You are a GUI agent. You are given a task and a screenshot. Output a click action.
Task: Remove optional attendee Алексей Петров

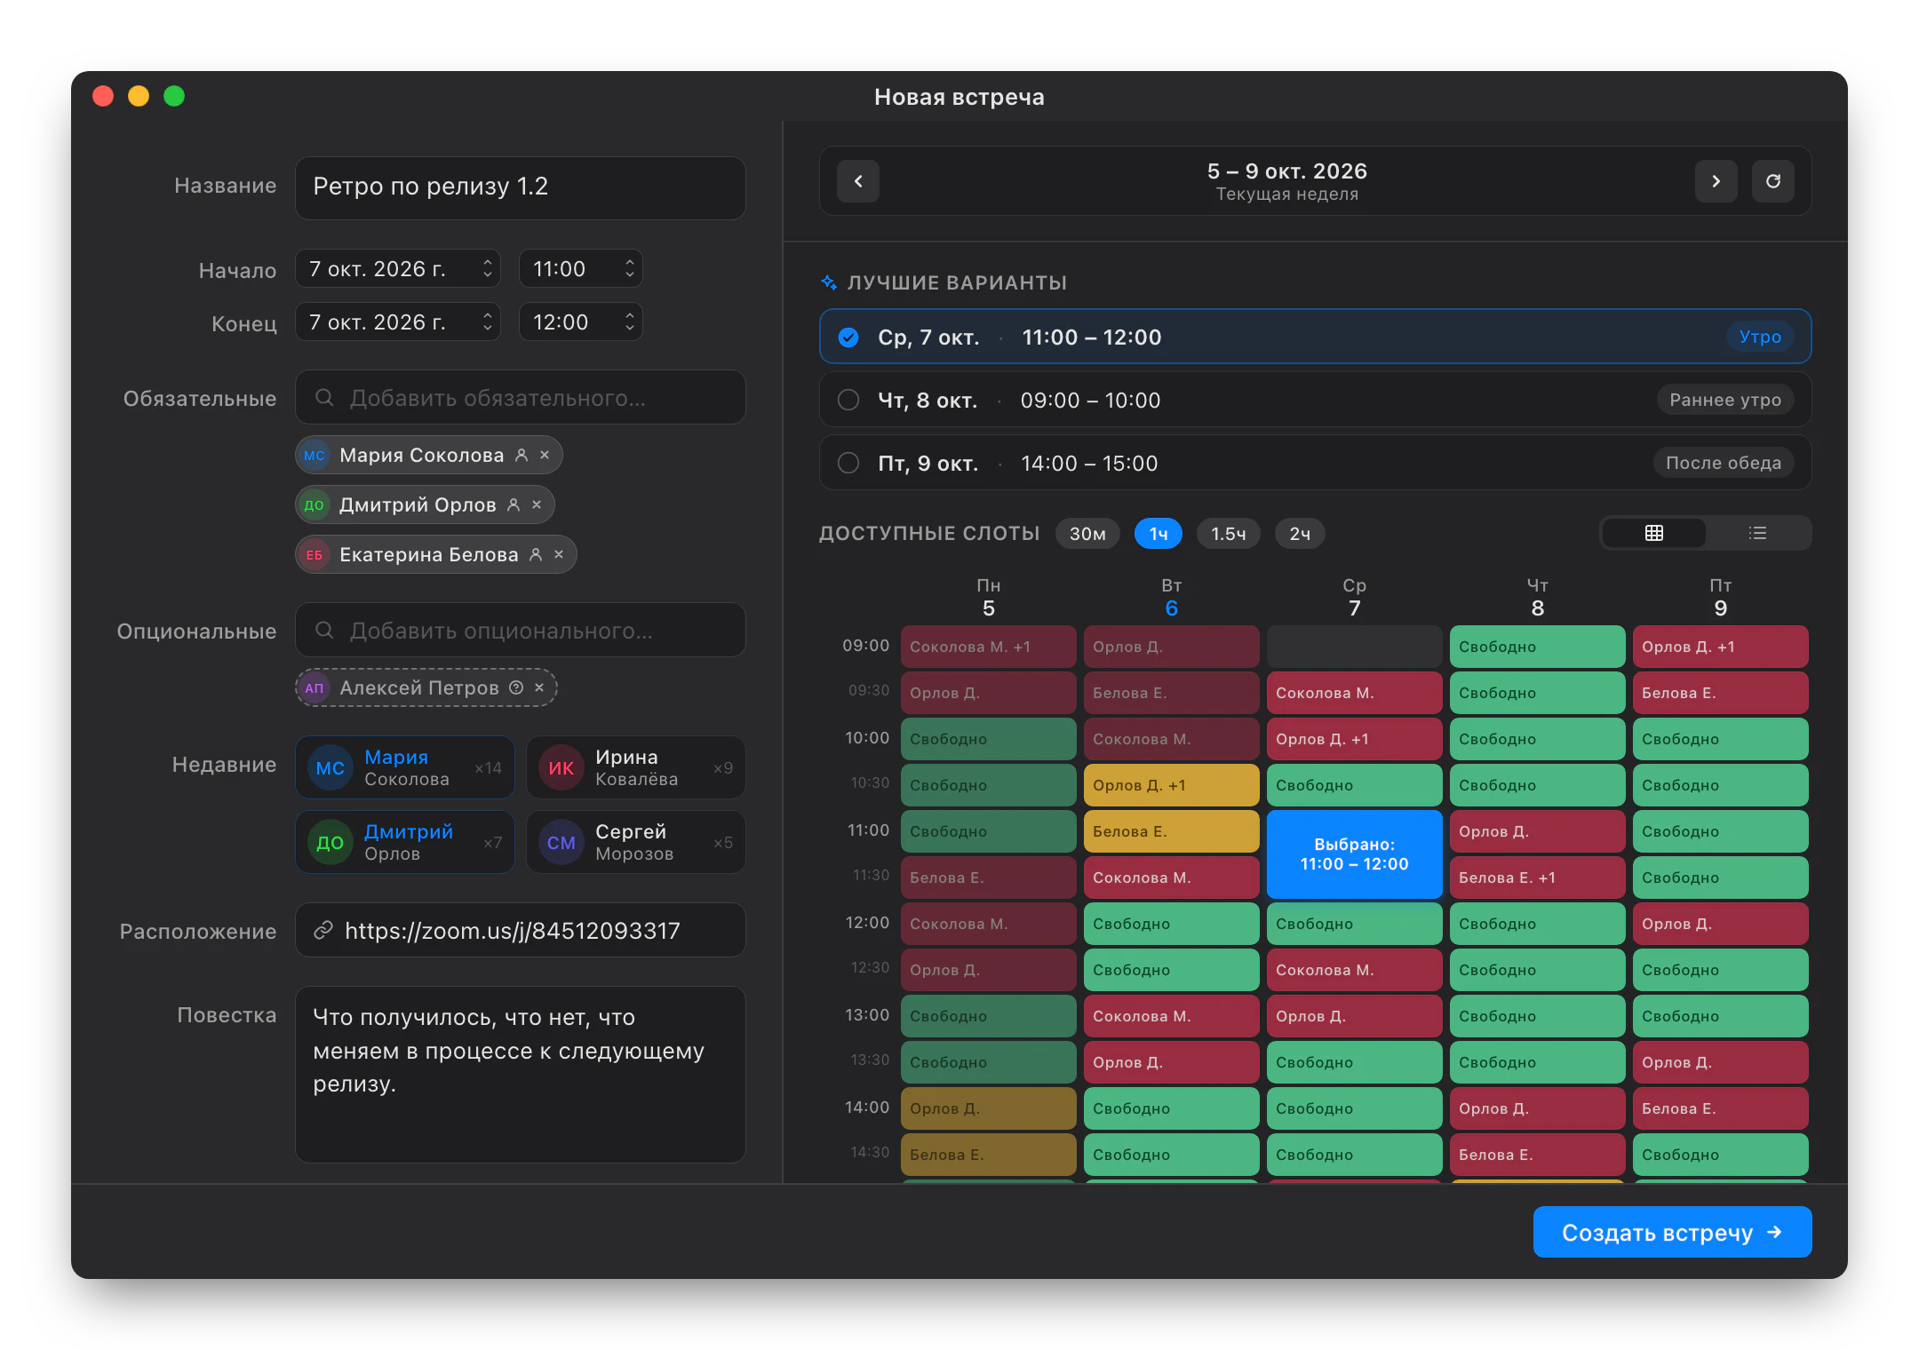pos(539,687)
